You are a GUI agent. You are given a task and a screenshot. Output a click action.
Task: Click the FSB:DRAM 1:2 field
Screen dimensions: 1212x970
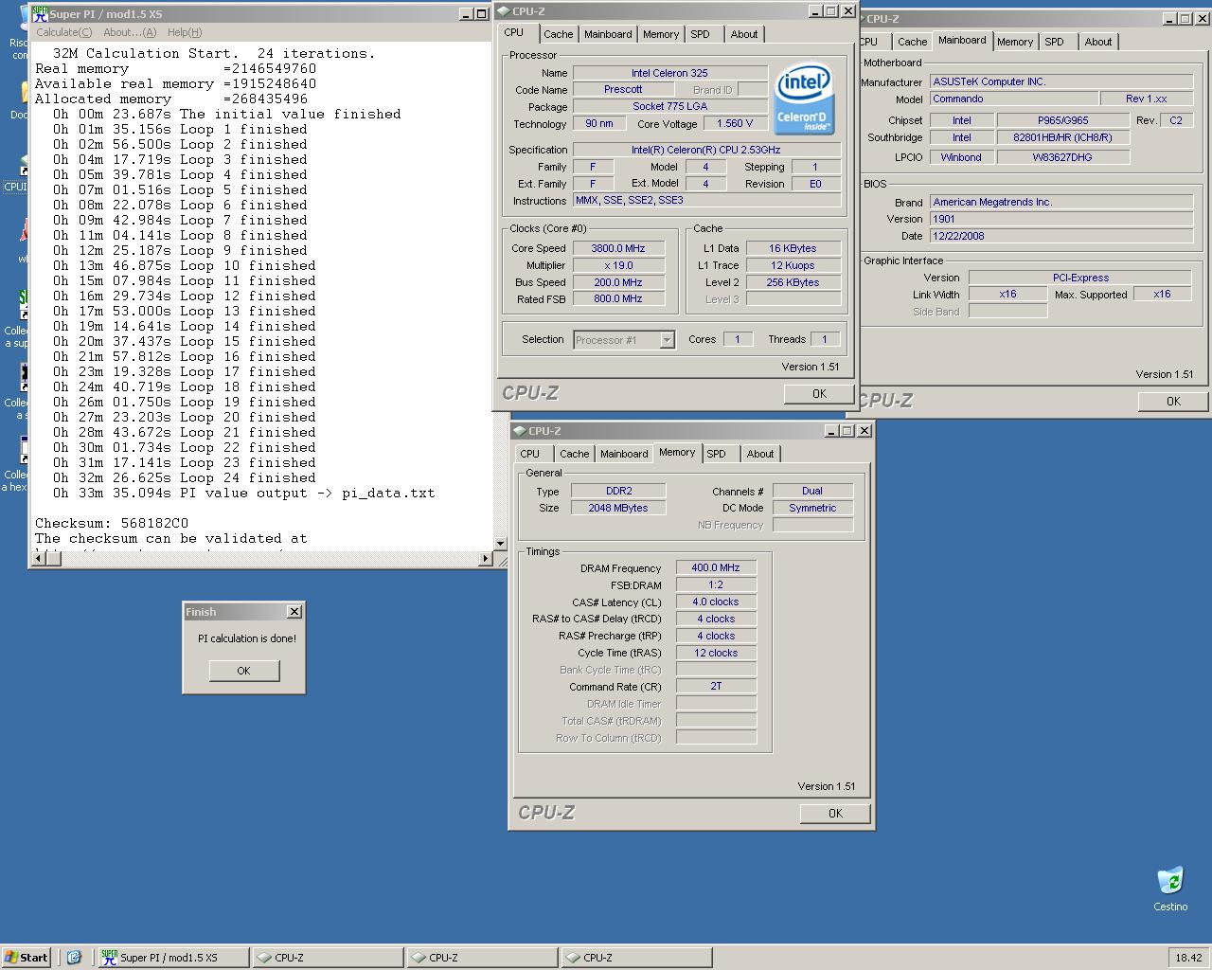coord(716,584)
